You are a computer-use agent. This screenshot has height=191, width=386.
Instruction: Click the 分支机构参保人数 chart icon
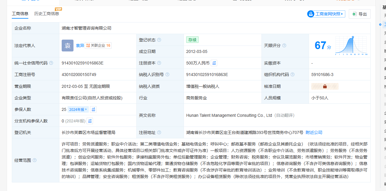click(x=90, y=121)
